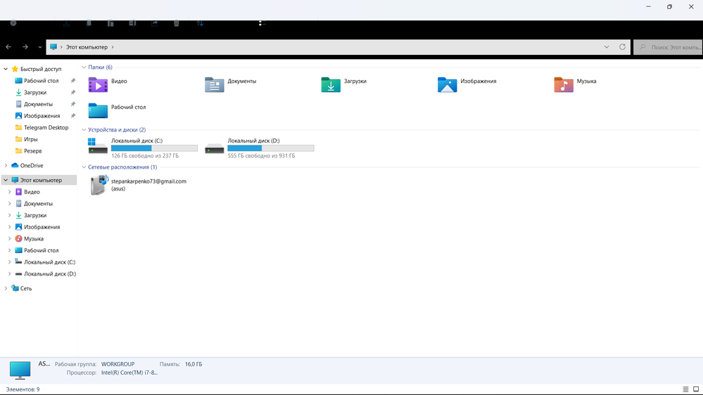
Task: Select the Изображения folder icon in main pane
Action: pyautogui.click(x=447, y=84)
